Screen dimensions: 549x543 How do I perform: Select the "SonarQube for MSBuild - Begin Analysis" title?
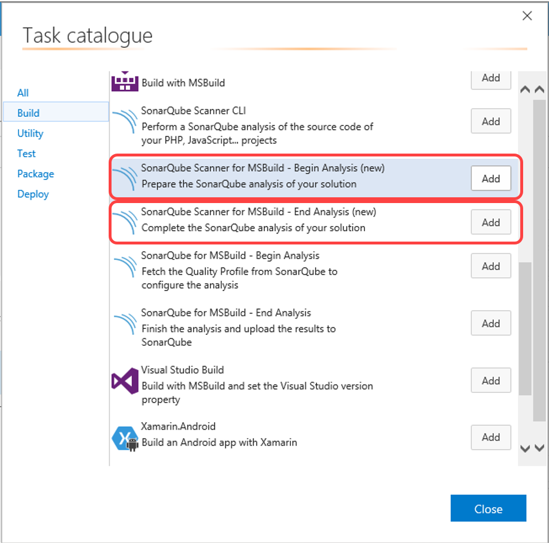pos(231,256)
